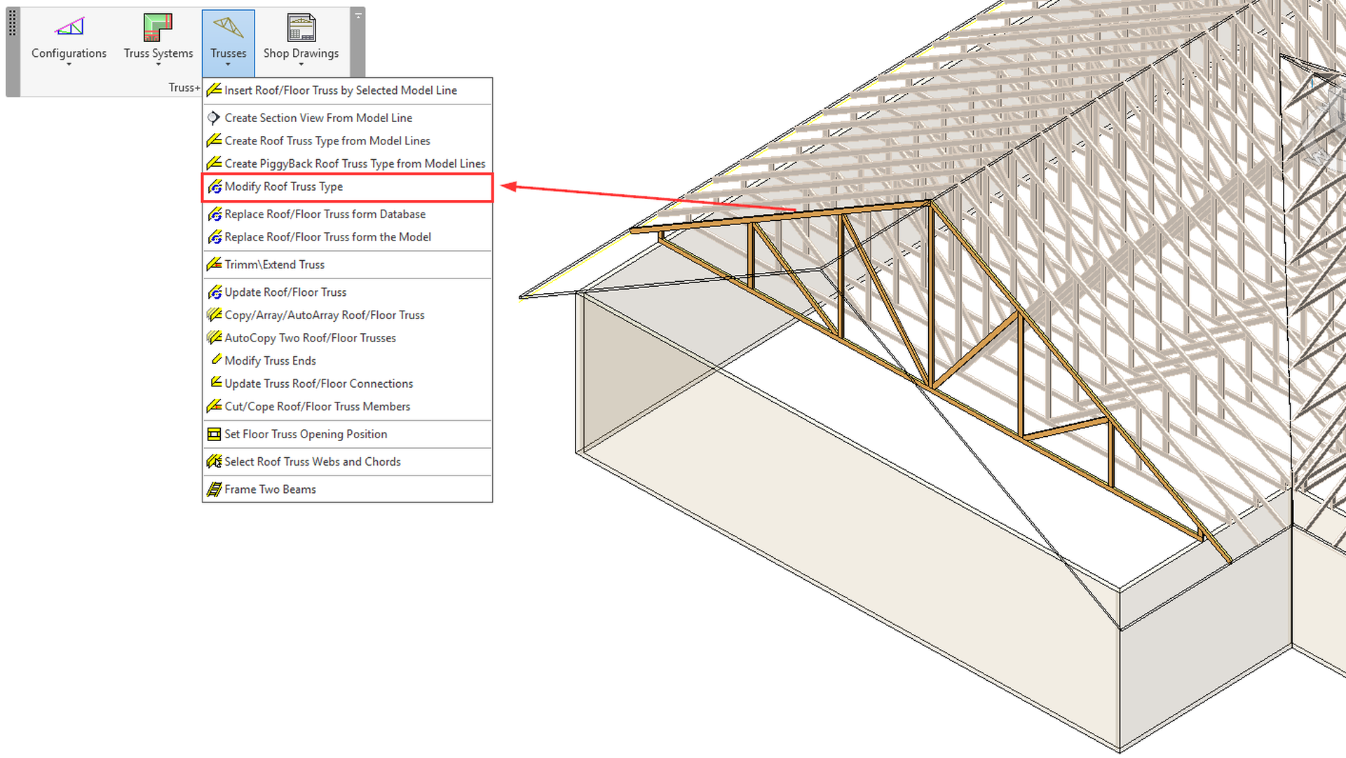Select the Set Floor Truss Opening Position icon
The height and width of the screenshot is (758, 1346).
(x=214, y=435)
